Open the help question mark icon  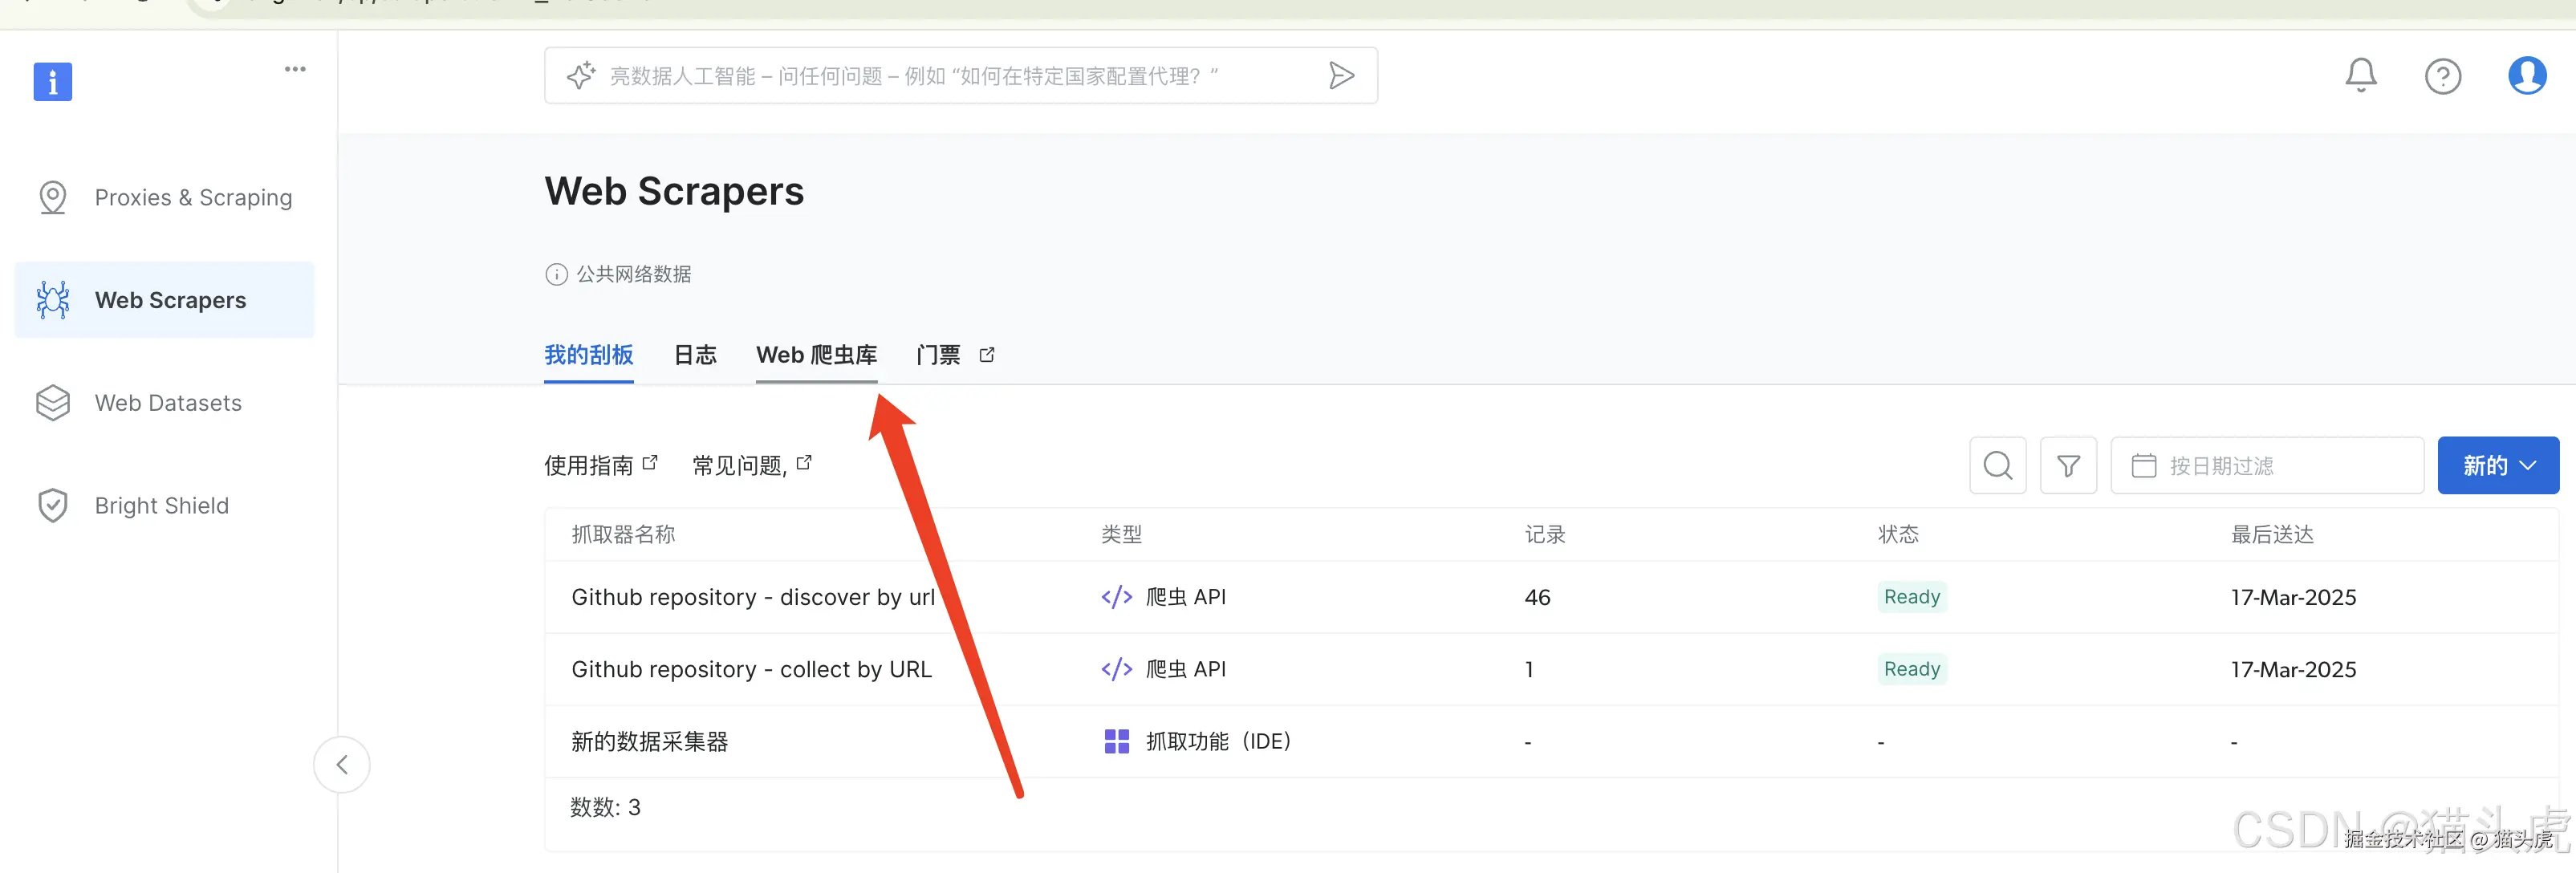(x=2442, y=76)
